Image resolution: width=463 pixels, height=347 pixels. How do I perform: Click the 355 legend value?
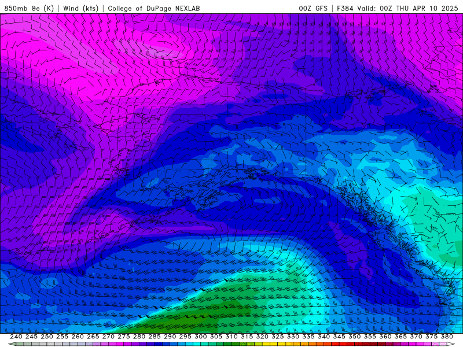370,337
